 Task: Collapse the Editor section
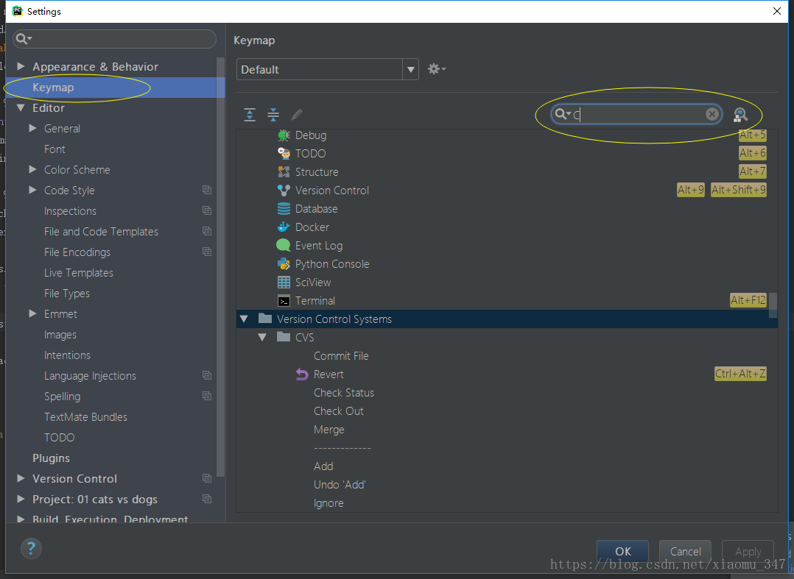click(x=21, y=107)
